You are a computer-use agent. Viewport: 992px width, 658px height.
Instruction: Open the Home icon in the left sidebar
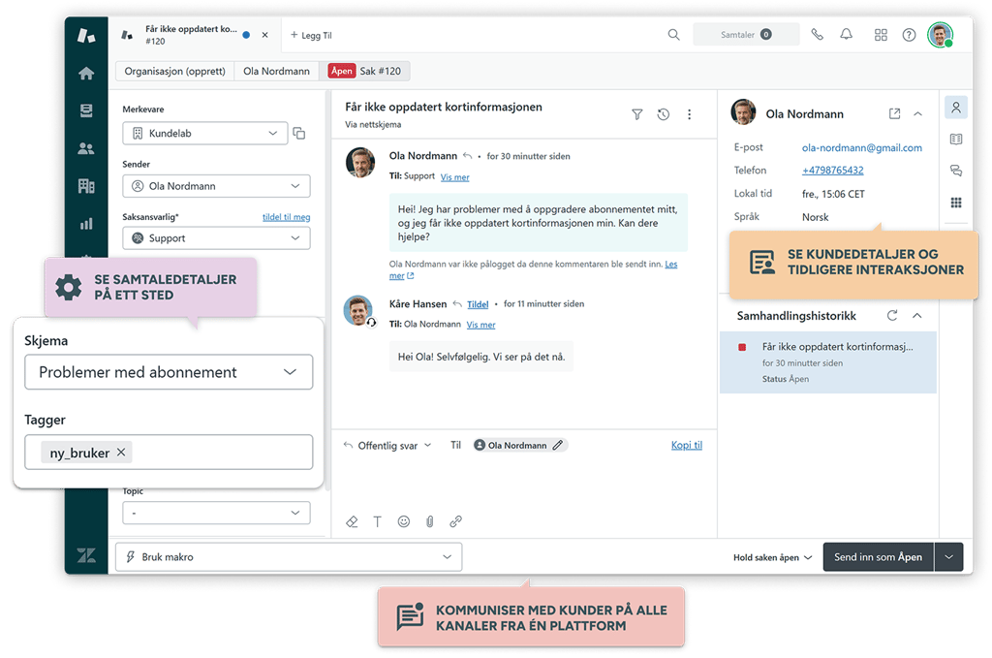point(85,73)
